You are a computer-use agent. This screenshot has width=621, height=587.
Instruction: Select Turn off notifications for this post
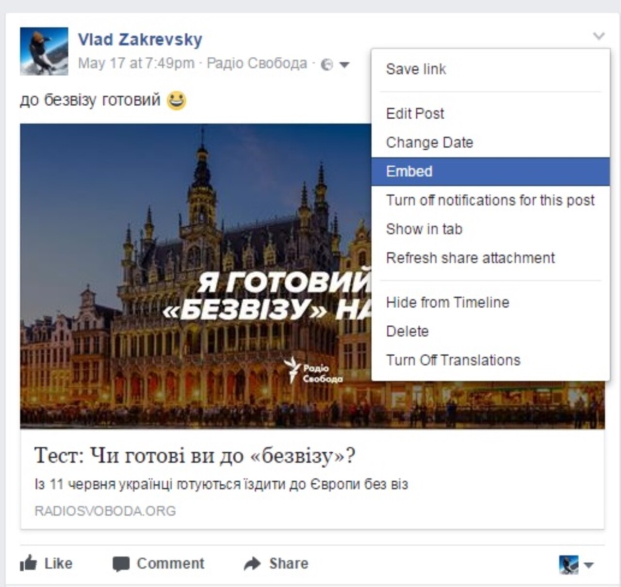pyautogui.click(x=490, y=200)
